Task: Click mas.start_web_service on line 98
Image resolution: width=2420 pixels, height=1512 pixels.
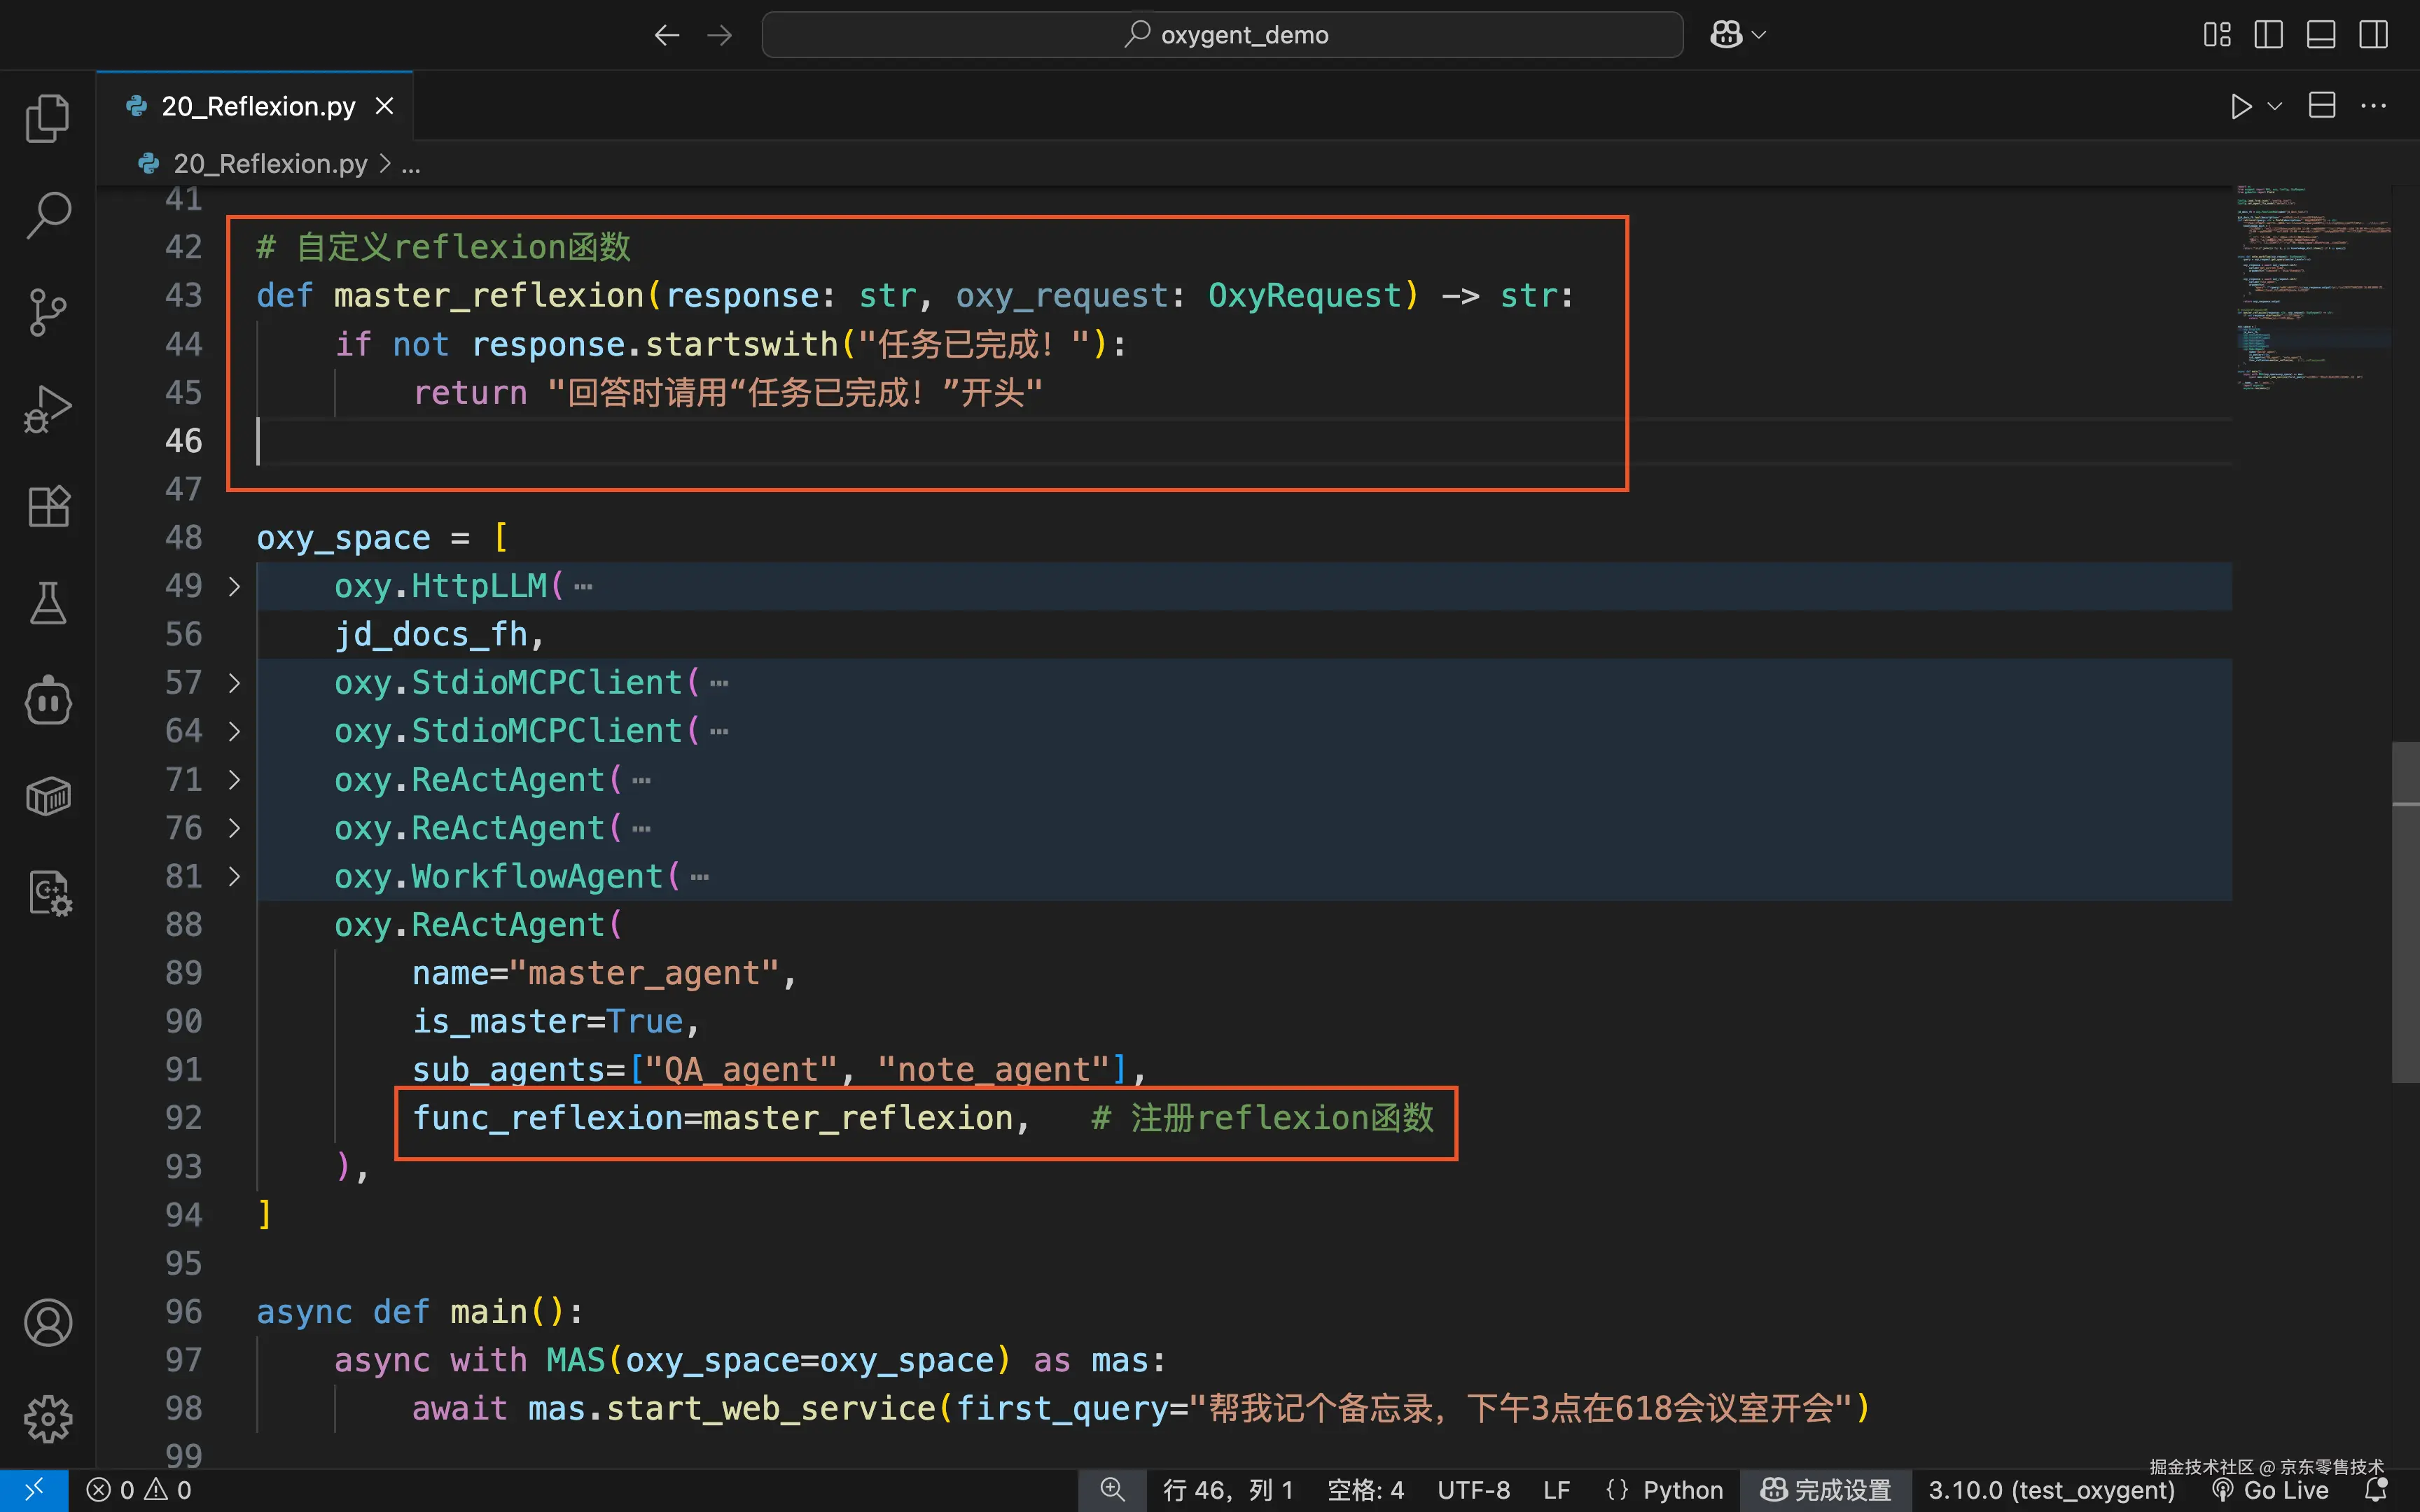Action: [732, 1409]
